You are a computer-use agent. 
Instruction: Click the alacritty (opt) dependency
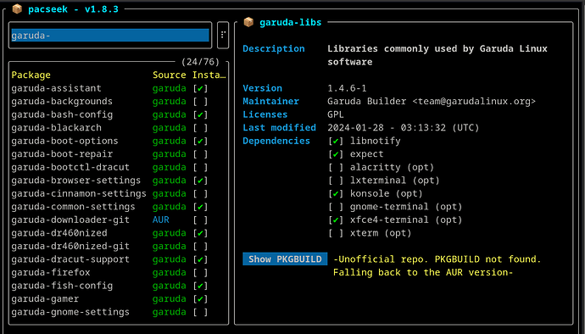click(392, 168)
